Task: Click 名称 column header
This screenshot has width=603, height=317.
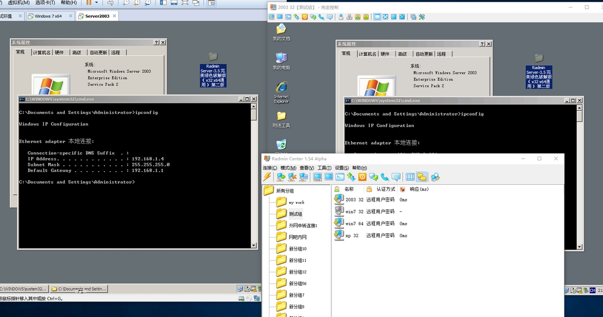Action: tap(349, 189)
